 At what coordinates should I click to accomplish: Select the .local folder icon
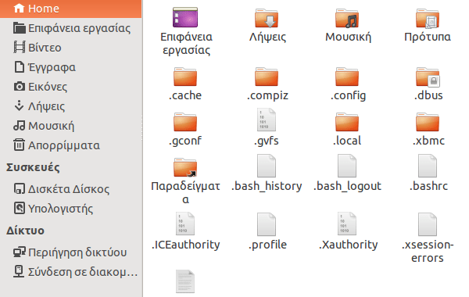tap(347, 122)
